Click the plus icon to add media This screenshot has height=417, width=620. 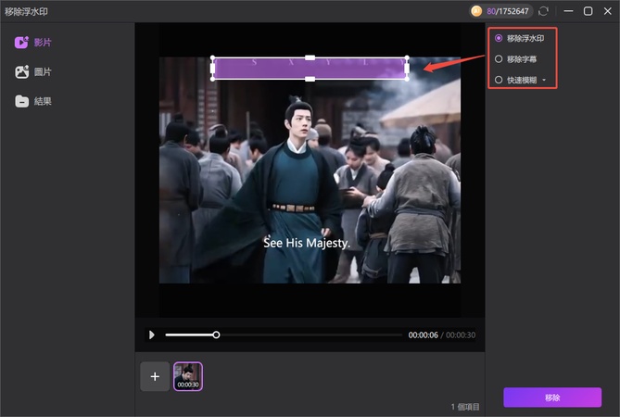pyautogui.click(x=155, y=376)
